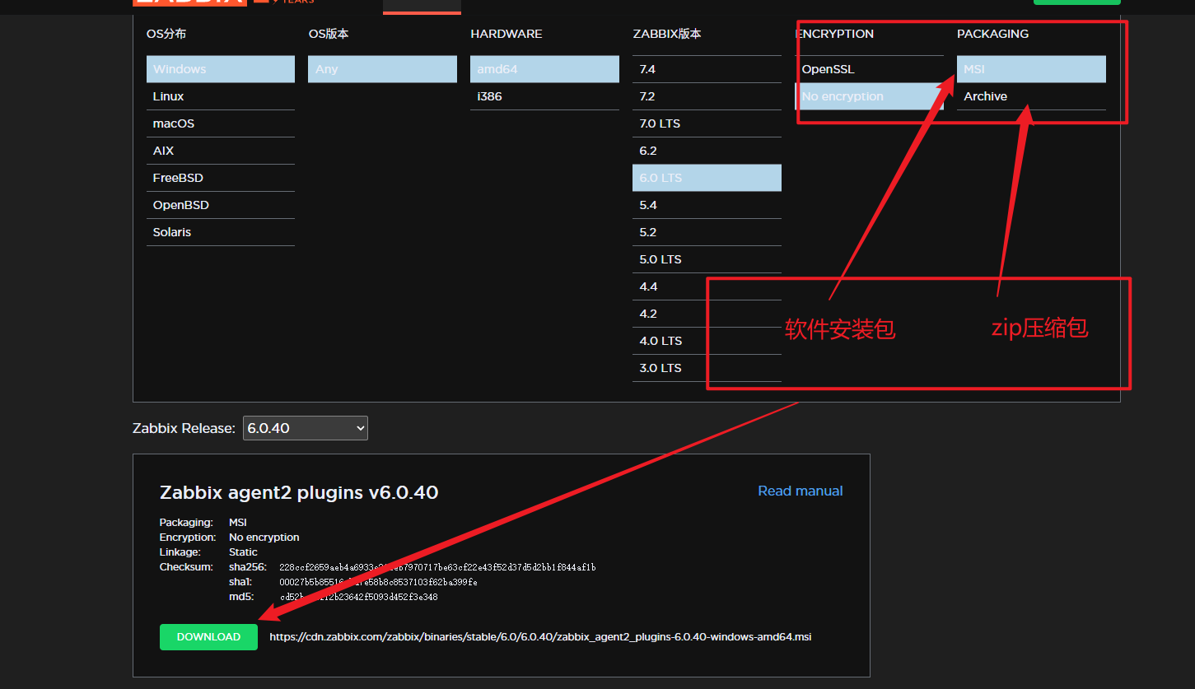Image resolution: width=1195 pixels, height=689 pixels.
Task: Open the Zabbix Release dropdown
Action: [306, 428]
